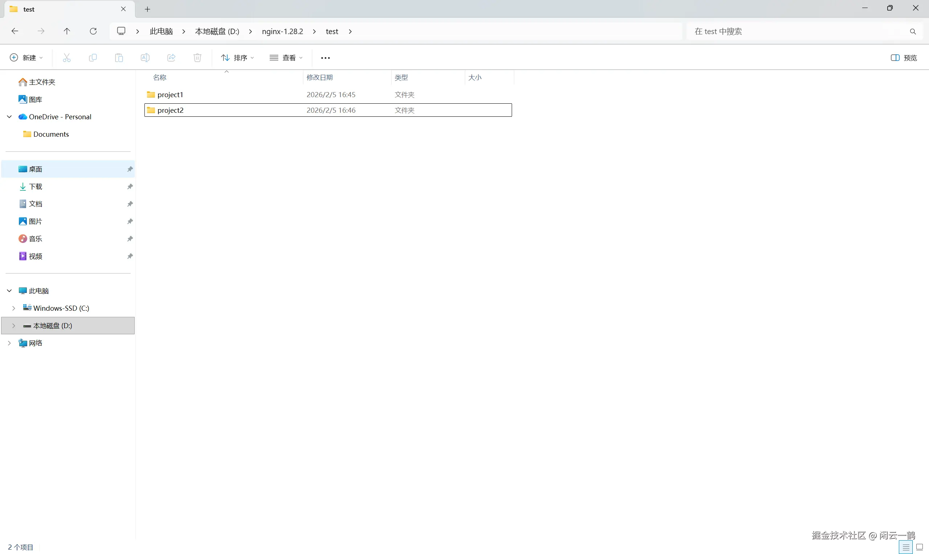
Task: Toggle the 预览 preview pane
Action: pos(904,58)
